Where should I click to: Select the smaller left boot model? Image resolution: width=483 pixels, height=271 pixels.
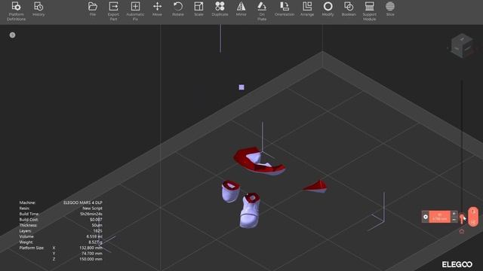click(x=230, y=191)
